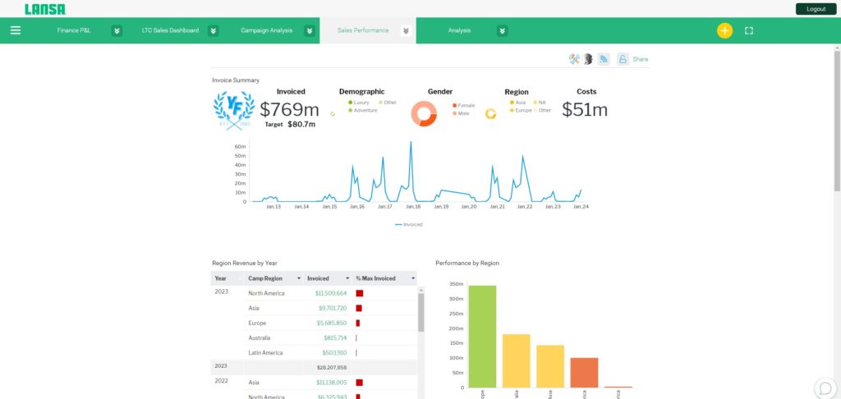Image resolution: width=841 pixels, height=399 pixels.
Task: Click the green Europe bar in chart
Action: pyautogui.click(x=482, y=337)
